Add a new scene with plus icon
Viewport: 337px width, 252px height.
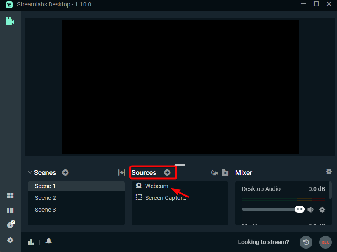(x=65, y=173)
